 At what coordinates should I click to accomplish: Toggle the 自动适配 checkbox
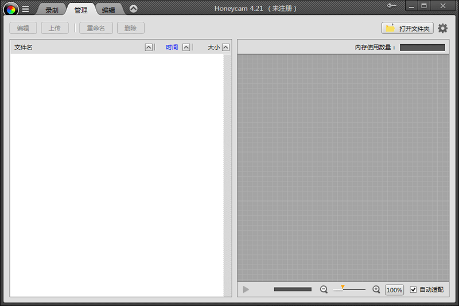414,290
